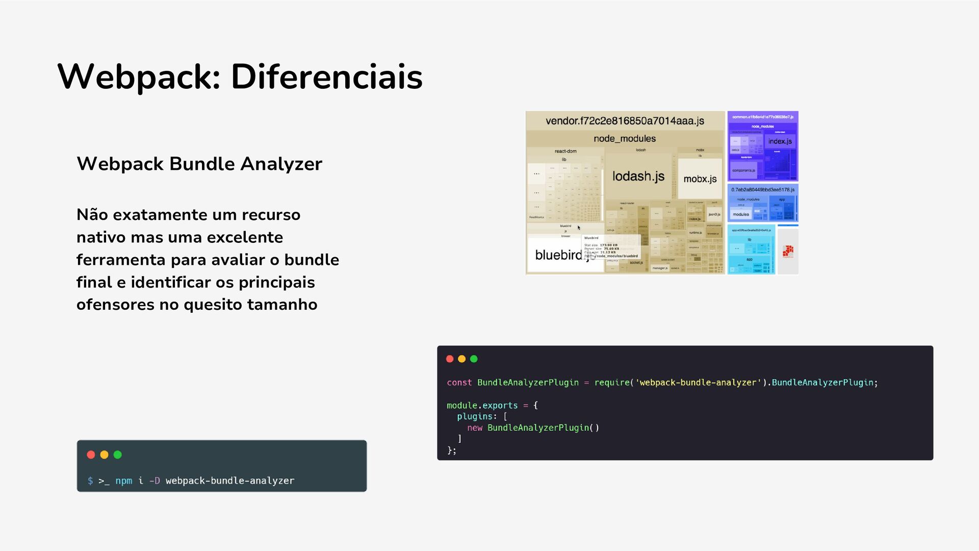The height and width of the screenshot is (551, 979).
Task: Click the 'npm i -D webpack-bundle-analyzer' command
Action: click(204, 481)
